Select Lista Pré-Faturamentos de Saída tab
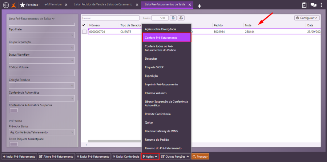The height and width of the screenshot is (162, 327). point(165,4)
